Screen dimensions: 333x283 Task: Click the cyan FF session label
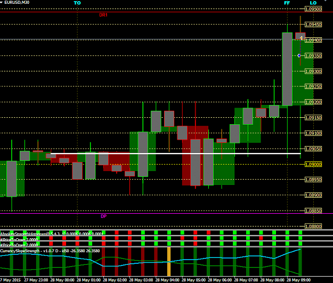(287, 3)
